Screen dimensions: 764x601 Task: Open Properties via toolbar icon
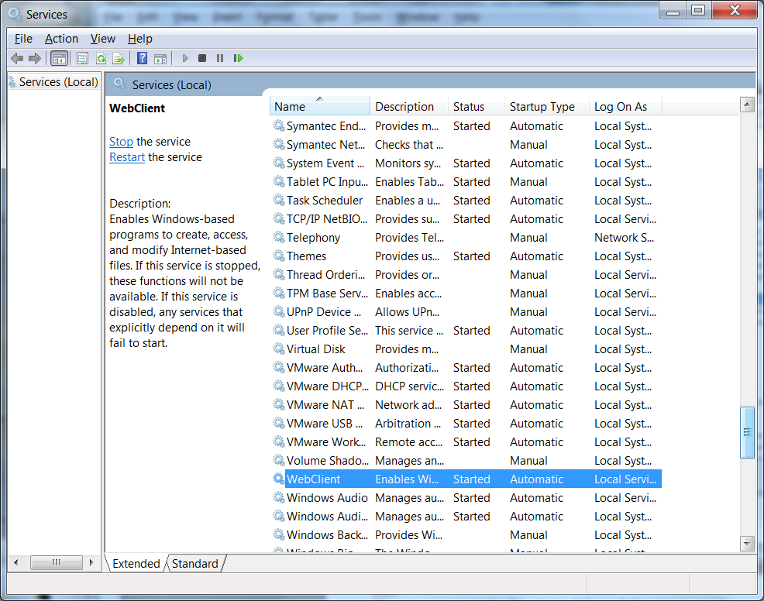tap(82, 58)
